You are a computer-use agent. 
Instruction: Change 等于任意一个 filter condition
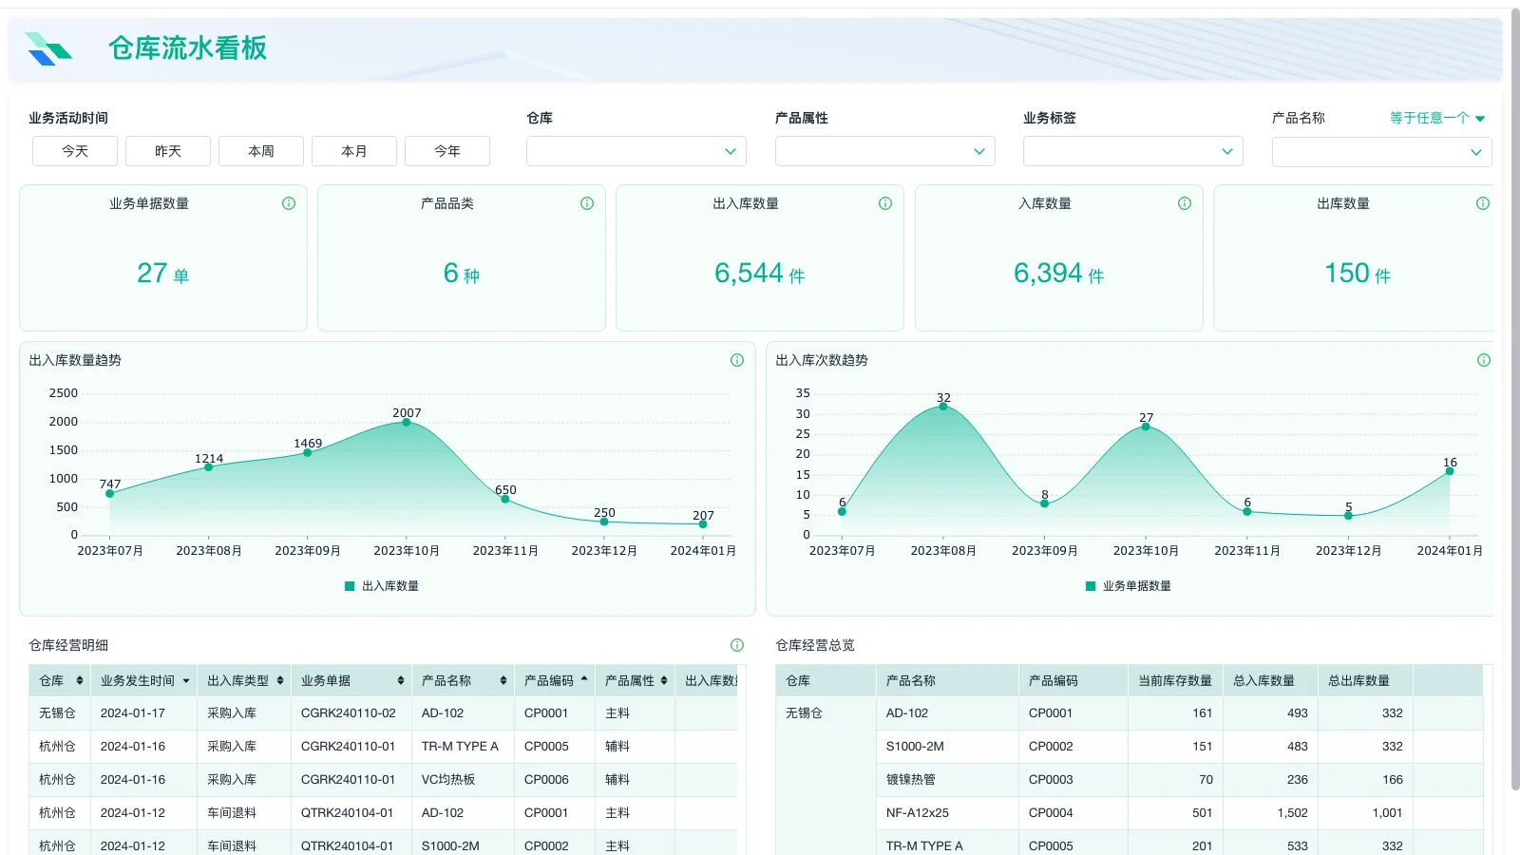(x=1436, y=118)
